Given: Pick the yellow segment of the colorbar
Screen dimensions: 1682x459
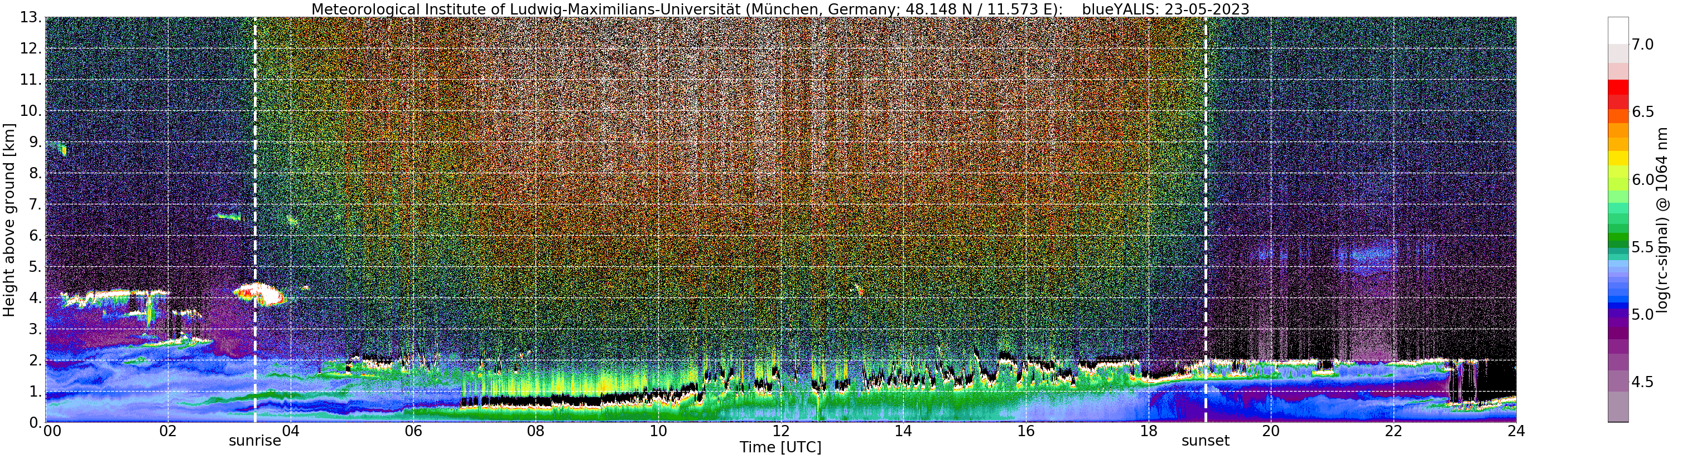Looking at the screenshot, I should tap(1618, 158).
